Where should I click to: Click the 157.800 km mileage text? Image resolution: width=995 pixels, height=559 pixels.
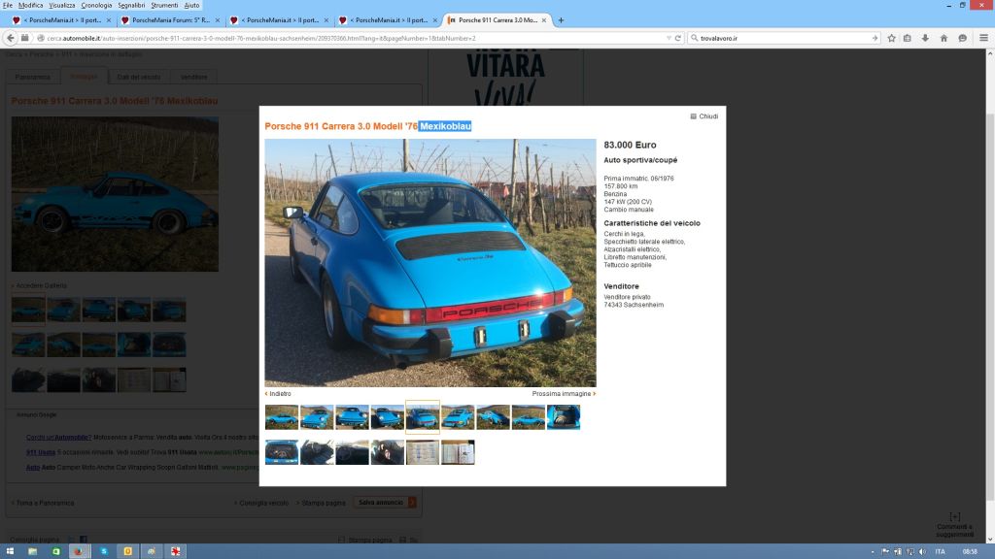(x=621, y=186)
